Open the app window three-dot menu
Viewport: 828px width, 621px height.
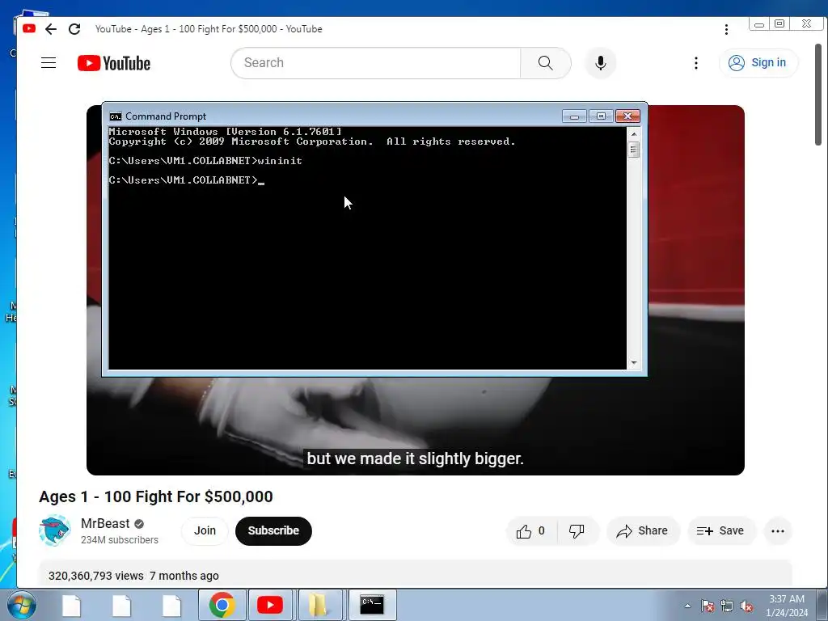coord(726,30)
